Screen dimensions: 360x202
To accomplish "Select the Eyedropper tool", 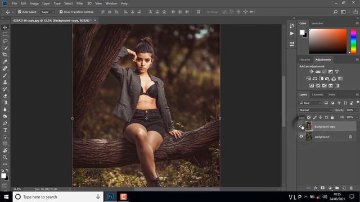I will [x=5, y=61].
